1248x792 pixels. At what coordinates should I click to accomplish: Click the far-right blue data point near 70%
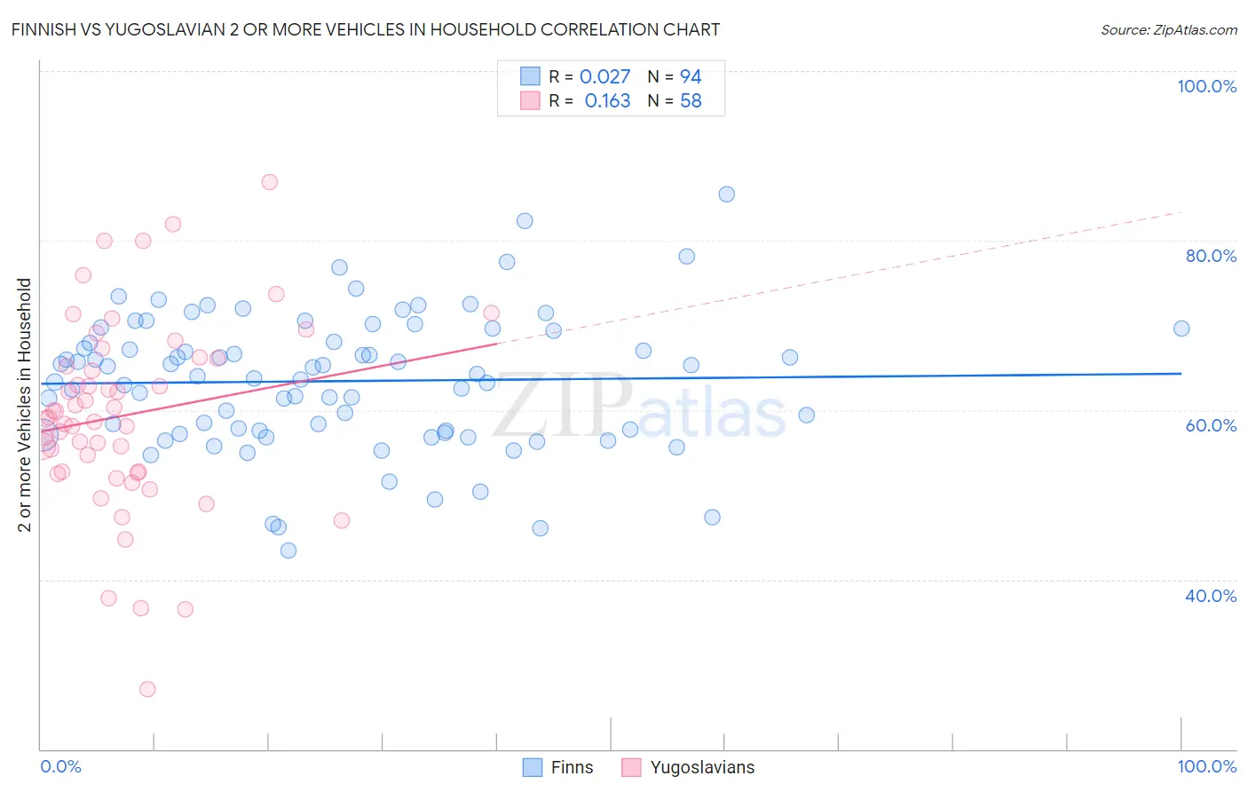click(x=1181, y=329)
